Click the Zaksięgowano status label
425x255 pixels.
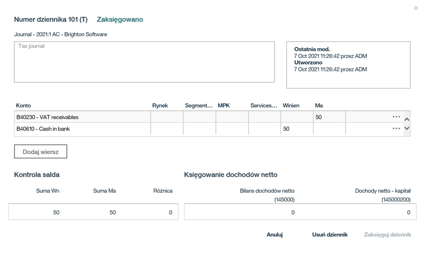120,19
